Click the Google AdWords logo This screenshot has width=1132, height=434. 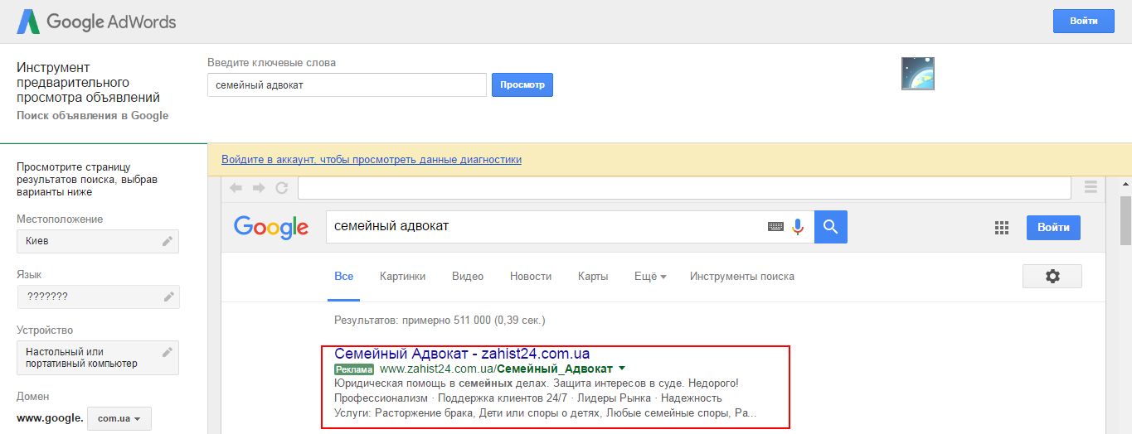[x=97, y=22]
